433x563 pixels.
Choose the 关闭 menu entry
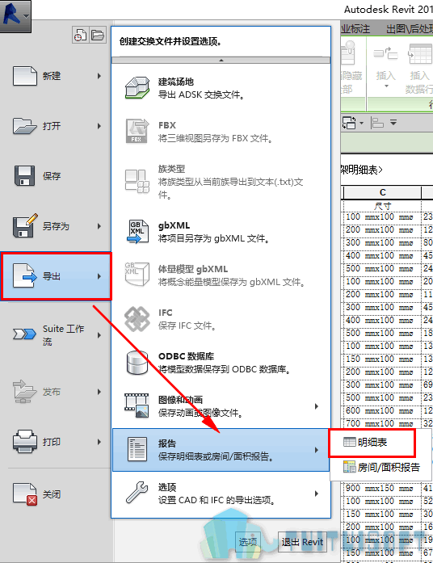56,494
